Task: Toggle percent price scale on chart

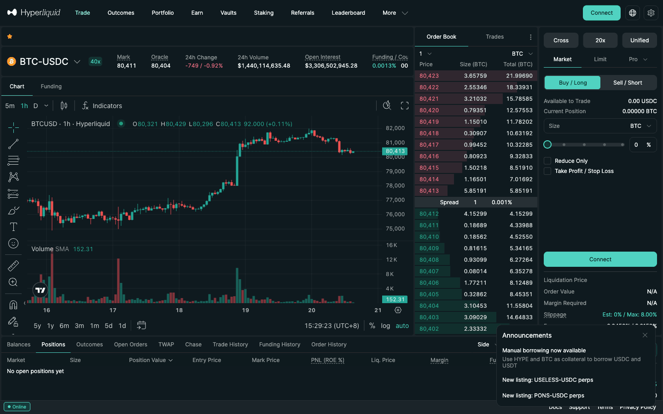Action: click(x=372, y=326)
